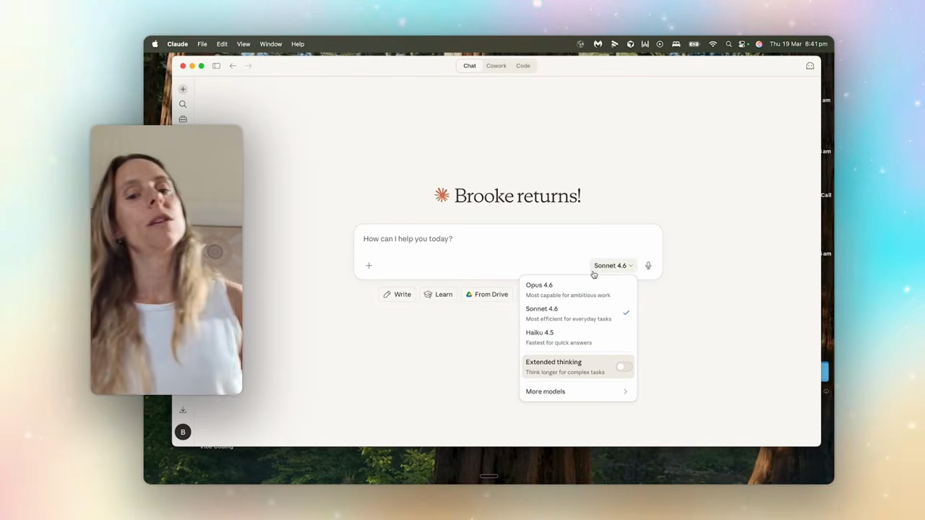Click the battery status icon

(x=694, y=44)
